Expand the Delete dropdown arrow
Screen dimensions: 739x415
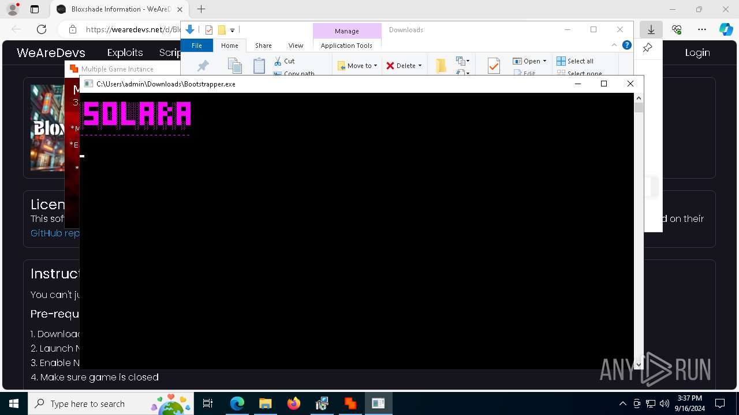(x=420, y=66)
